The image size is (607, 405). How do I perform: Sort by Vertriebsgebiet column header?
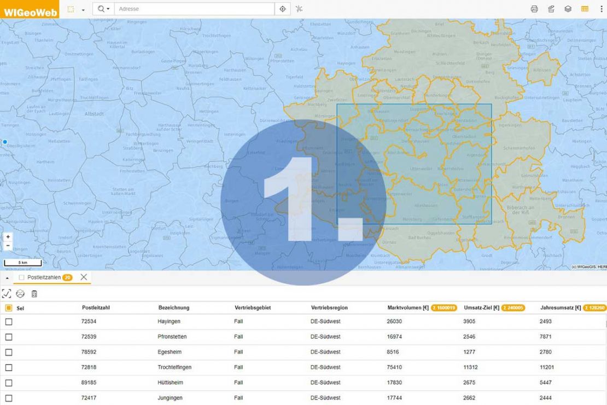pos(253,308)
